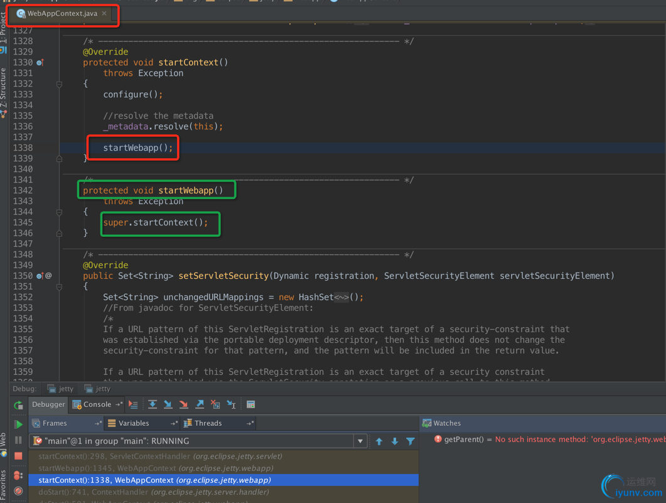Click line number 1345 in the gutter
The height and width of the screenshot is (503, 666).
click(x=23, y=222)
